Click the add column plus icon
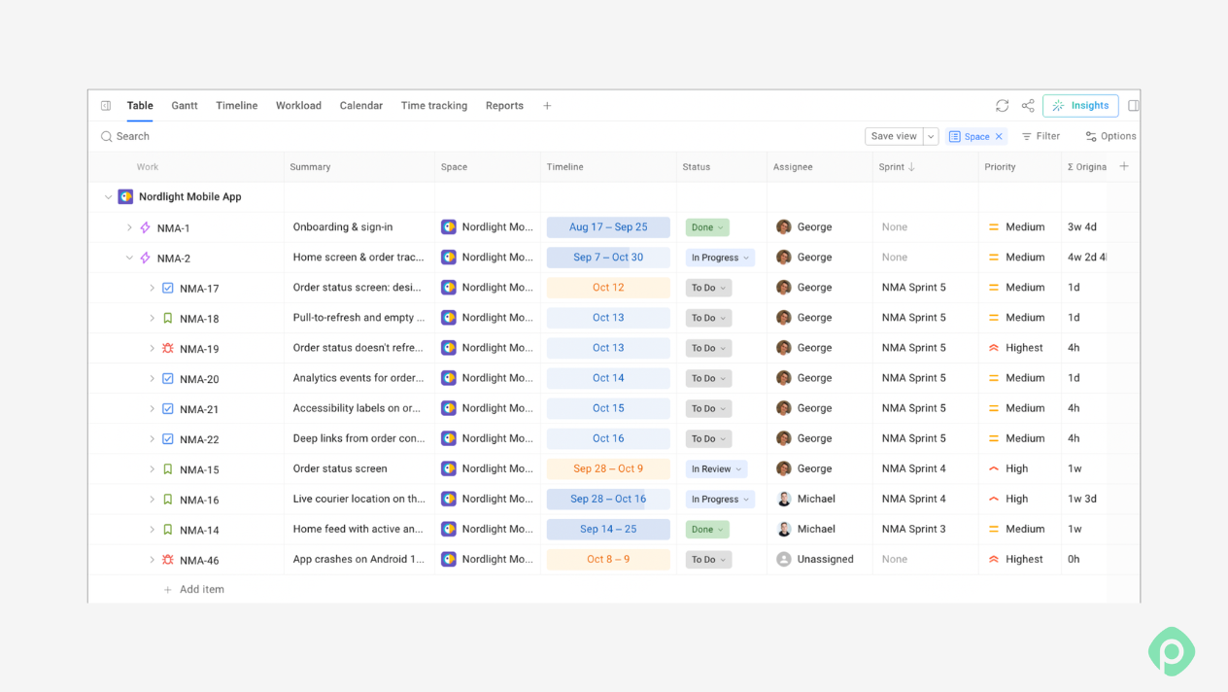The image size is (1228, 692). click(x=1124, y=166)
